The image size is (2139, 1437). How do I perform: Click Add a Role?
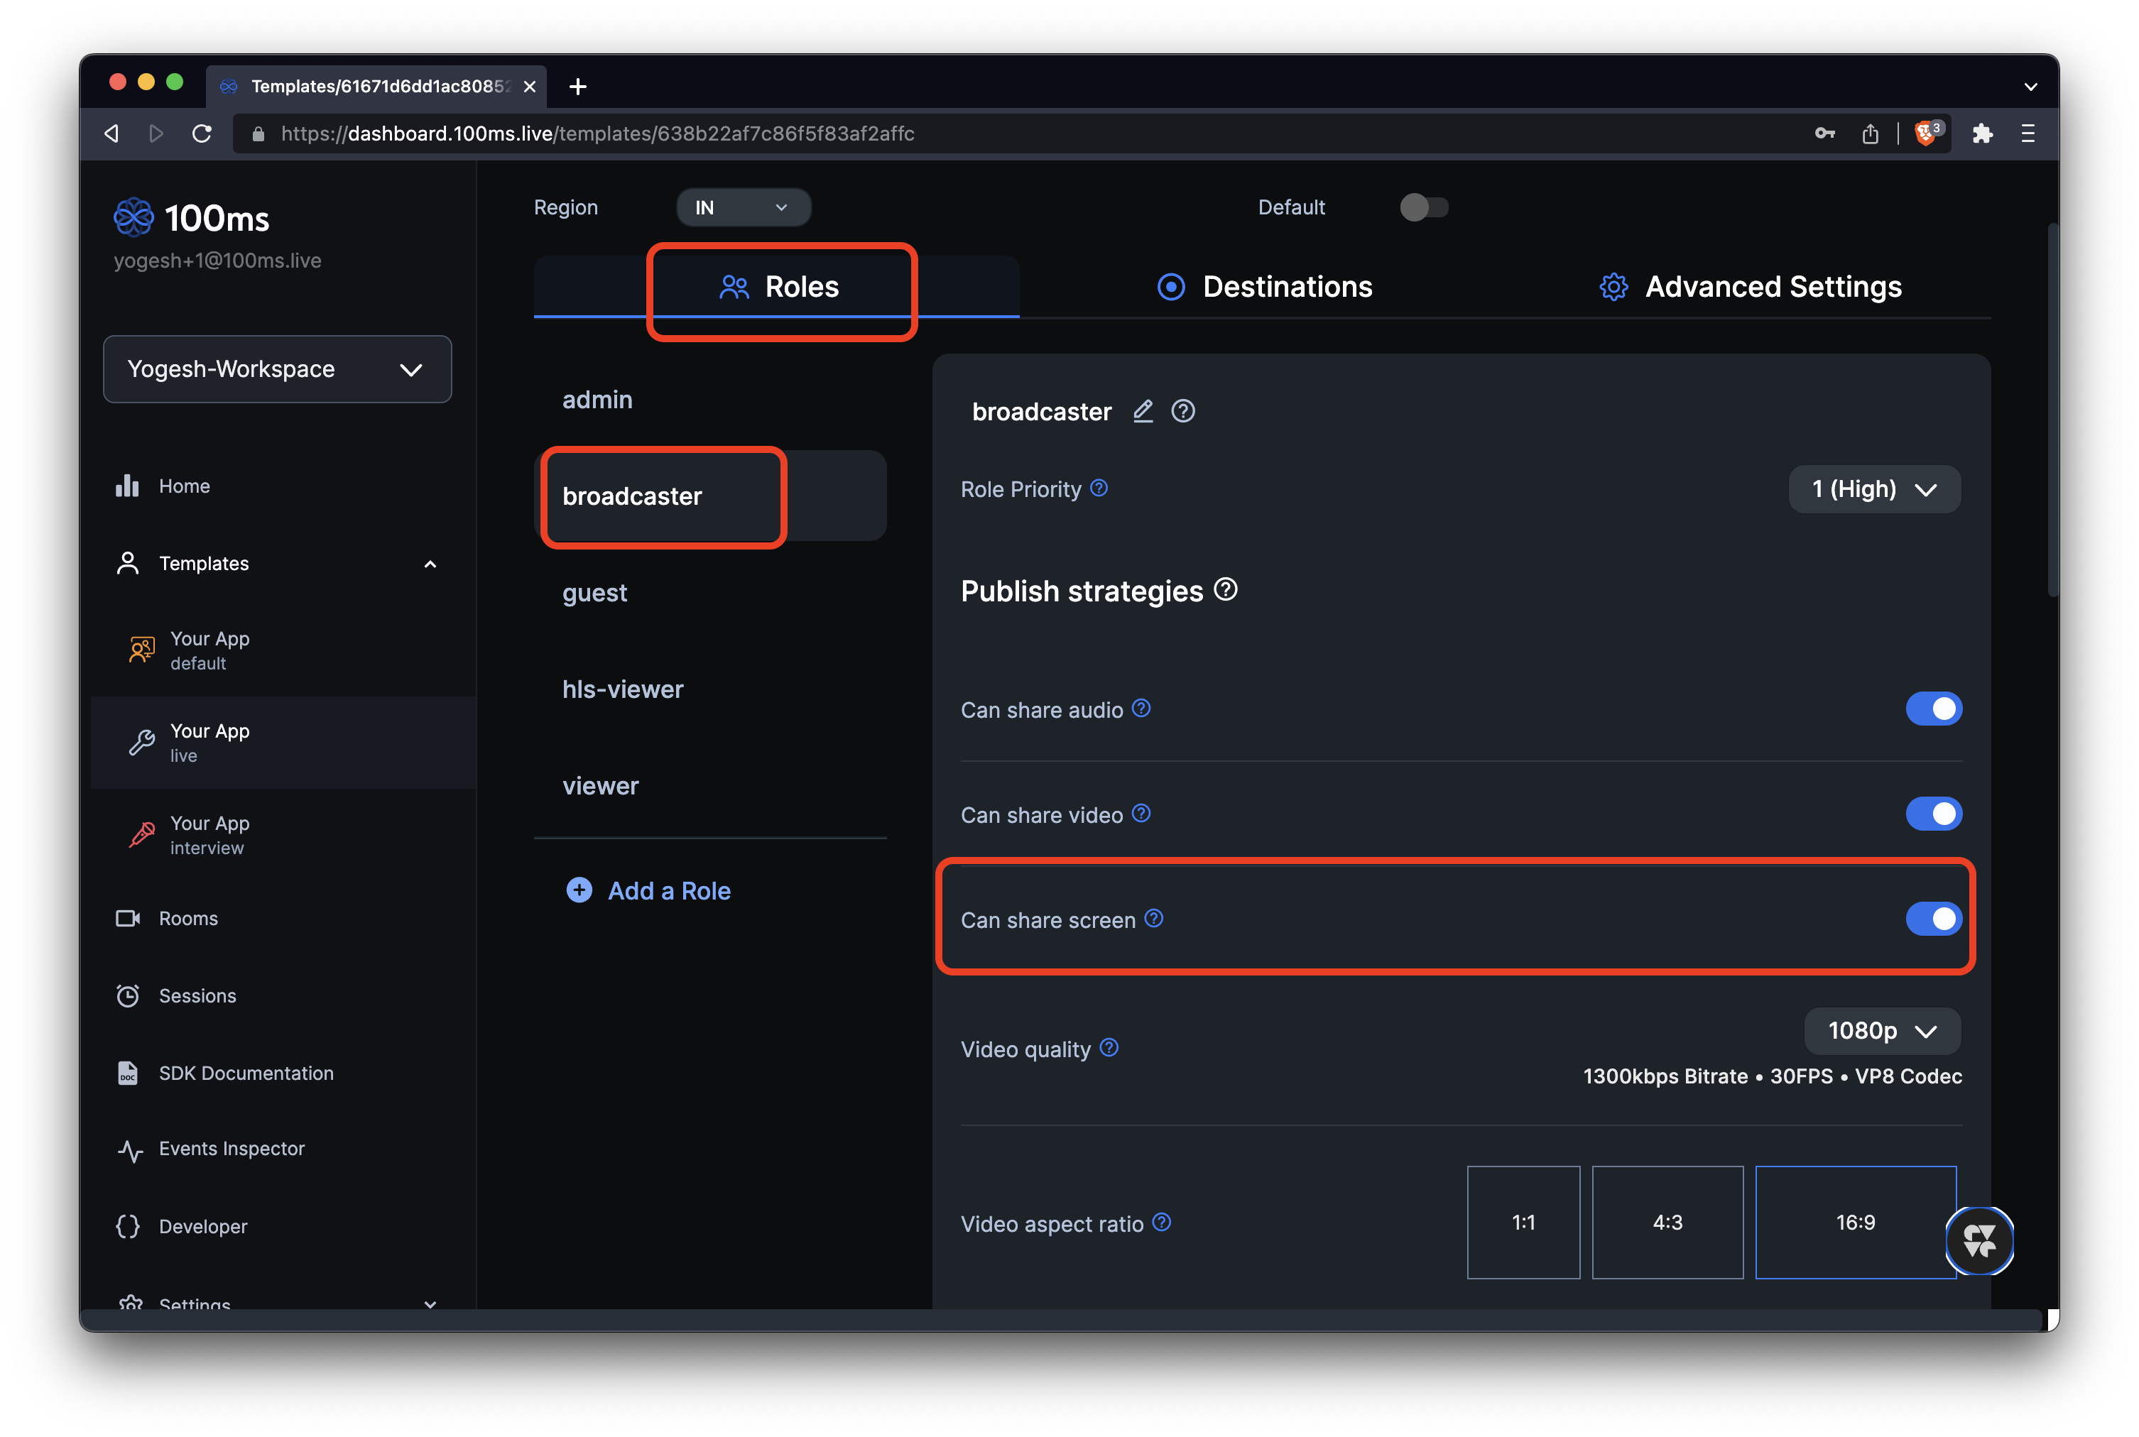click(x=668, y=890)
